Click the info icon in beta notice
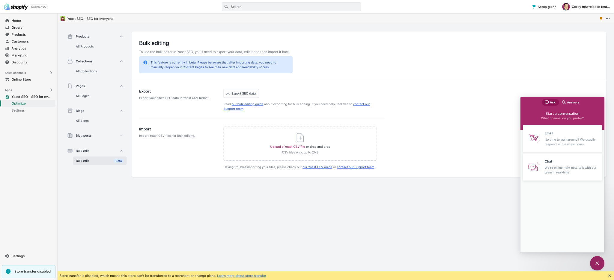 145,63
